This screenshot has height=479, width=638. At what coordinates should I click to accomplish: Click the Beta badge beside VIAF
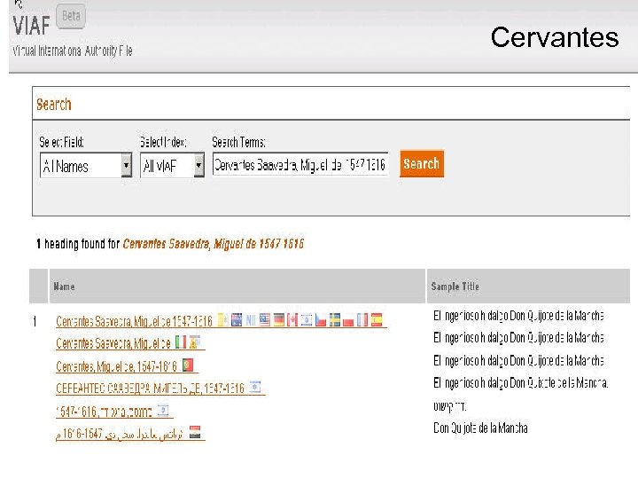(x=71, y=16)
